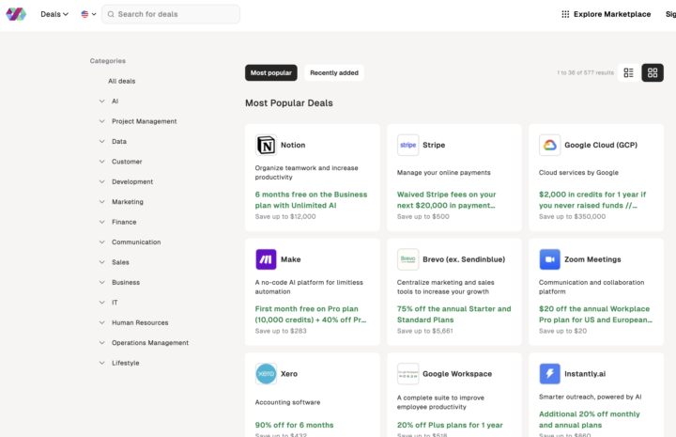Open the Finance category label
This screenshot has width=676, height=437.
pyautogui.click(x=124, y=222)
